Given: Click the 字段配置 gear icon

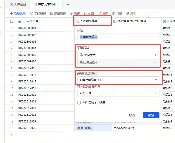Looking at the screenshot, I should tap(32, 14).
